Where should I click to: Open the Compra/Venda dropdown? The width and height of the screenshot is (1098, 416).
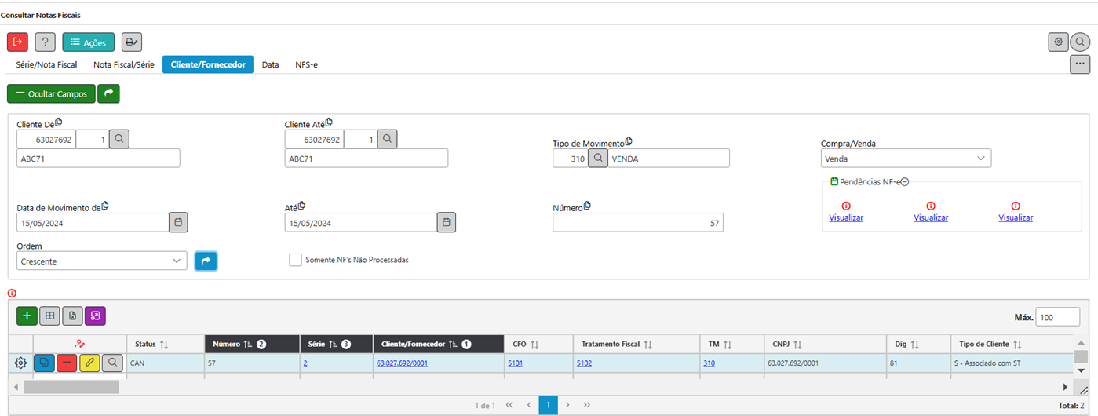point(906,159)
